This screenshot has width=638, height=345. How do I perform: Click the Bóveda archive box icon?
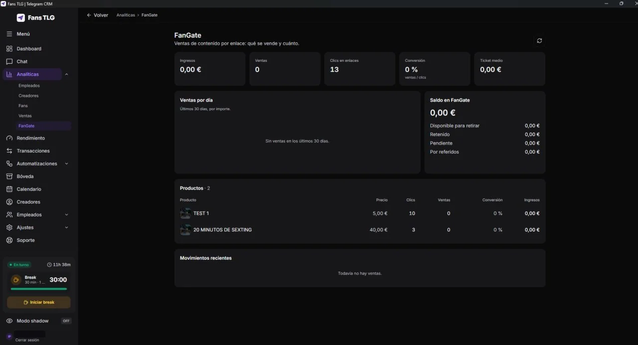coord(9,176)
